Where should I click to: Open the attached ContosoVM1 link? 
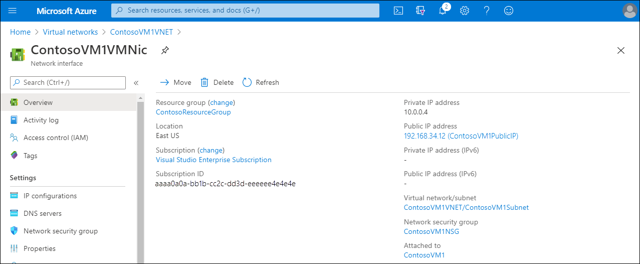coord(424,255)
